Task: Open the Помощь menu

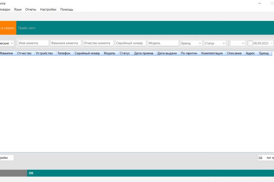Action: 67,9
